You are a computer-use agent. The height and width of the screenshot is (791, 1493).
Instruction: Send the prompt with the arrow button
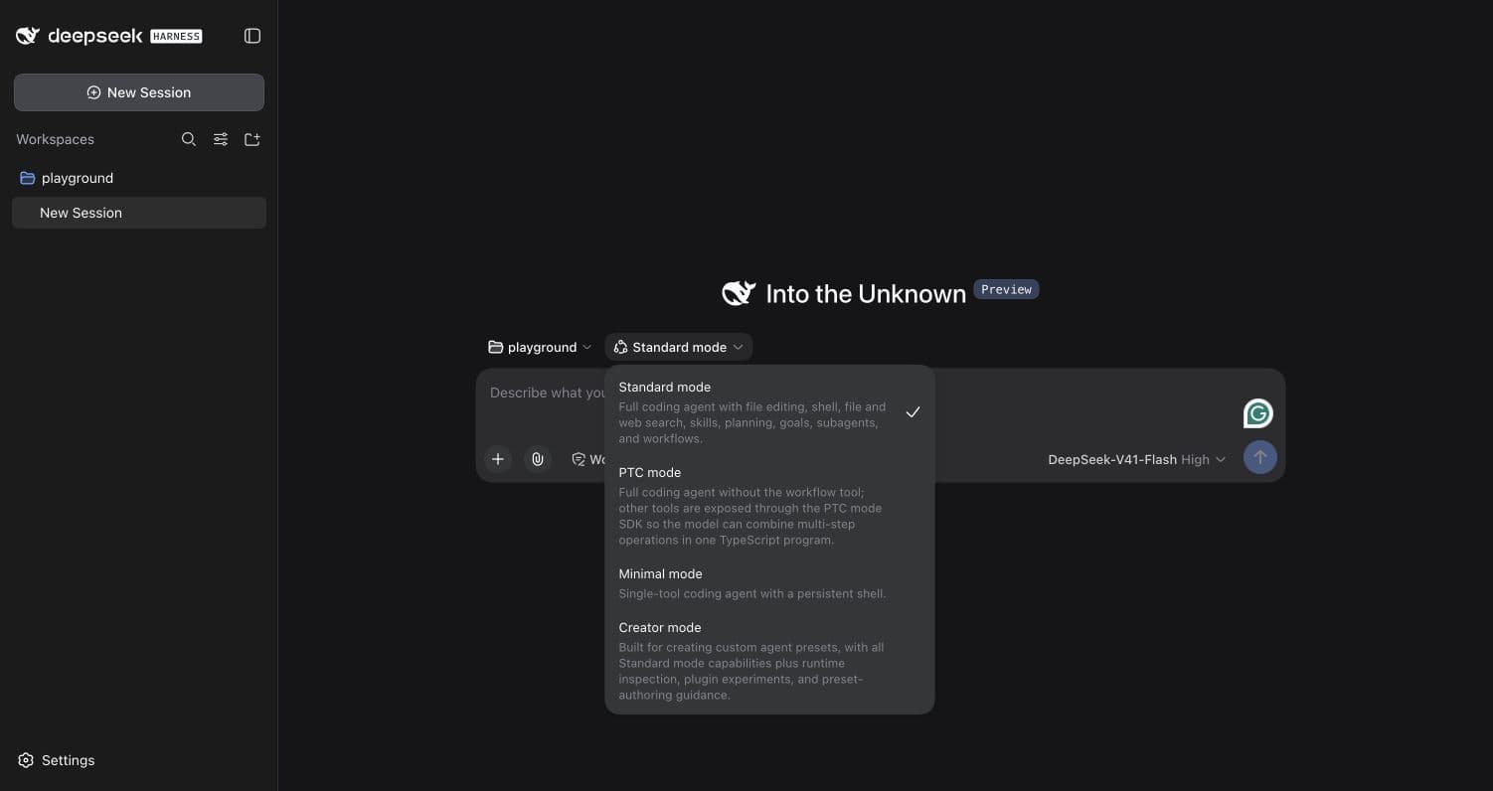click(x=1259, y=457)
